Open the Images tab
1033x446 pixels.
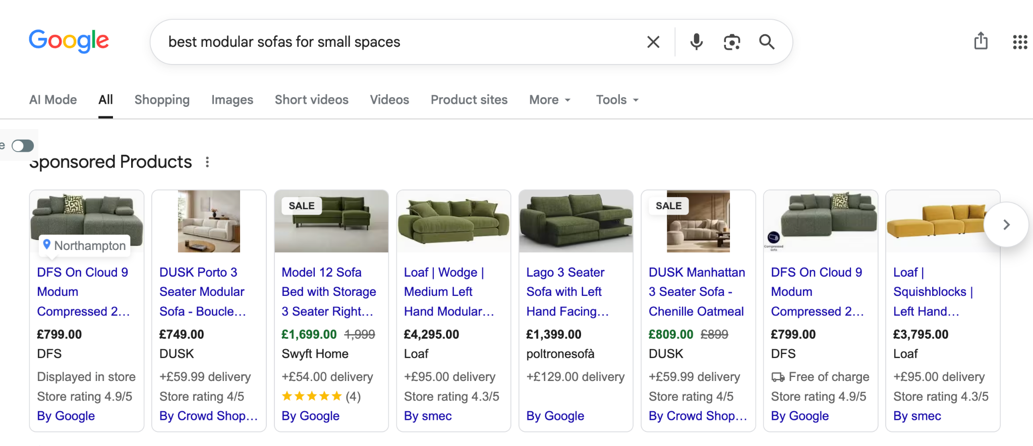click(232, 100)
